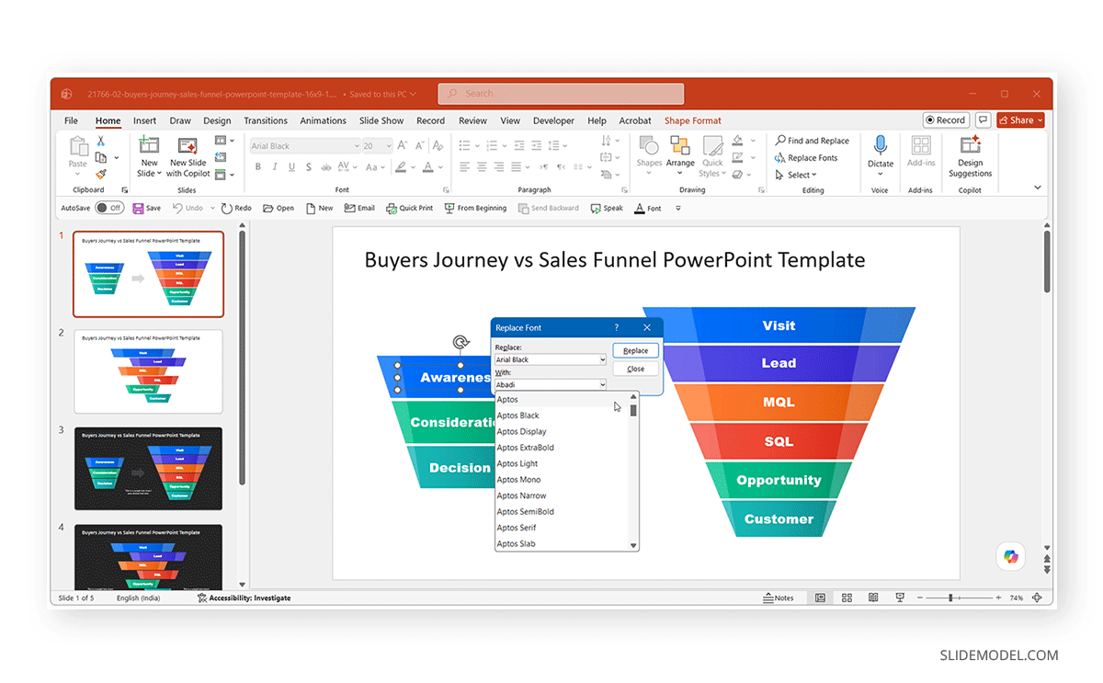Expand the With: Abadi combo box

coord(602,384)
